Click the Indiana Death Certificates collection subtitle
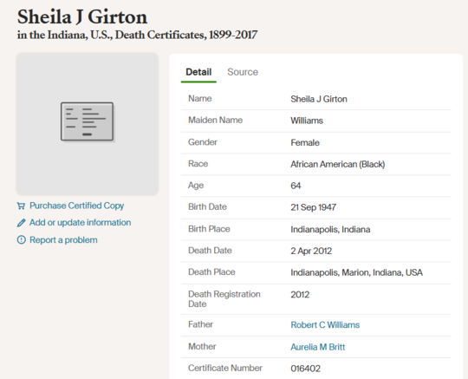 tap(137, 35)
